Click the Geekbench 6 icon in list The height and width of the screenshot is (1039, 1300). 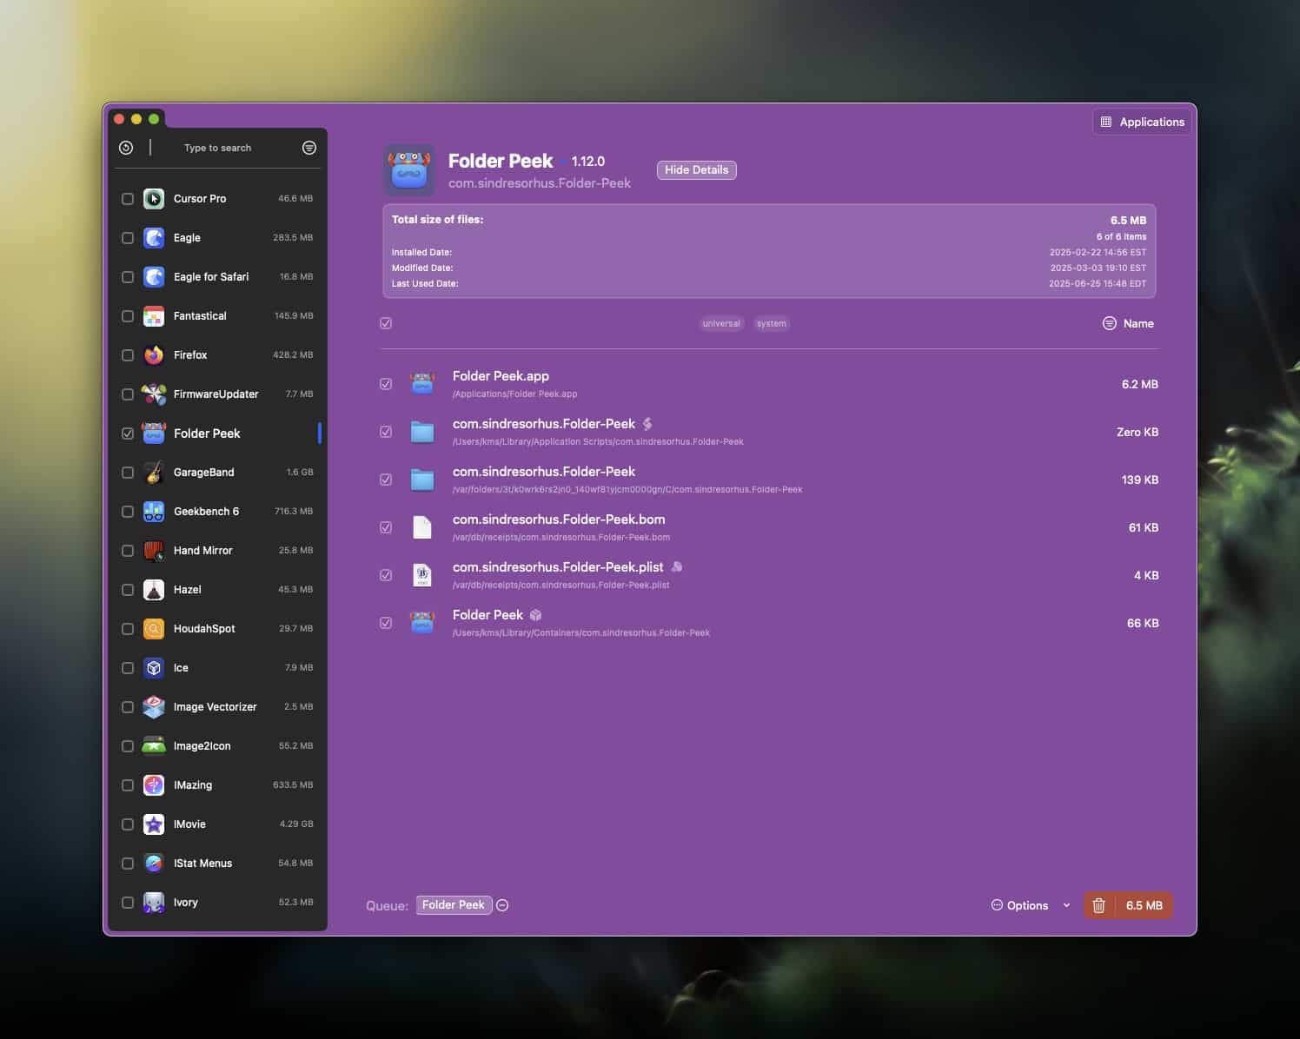point(154,512)
